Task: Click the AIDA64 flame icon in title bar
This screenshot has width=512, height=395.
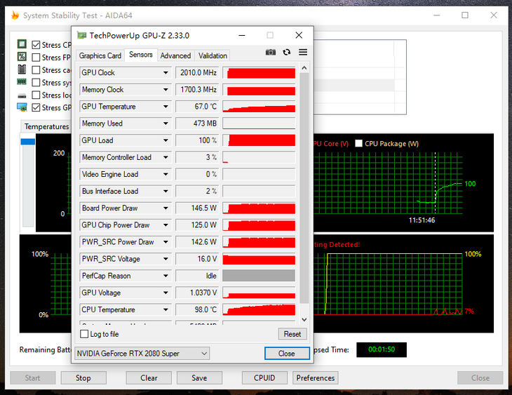Action: [x=15, y=15]
